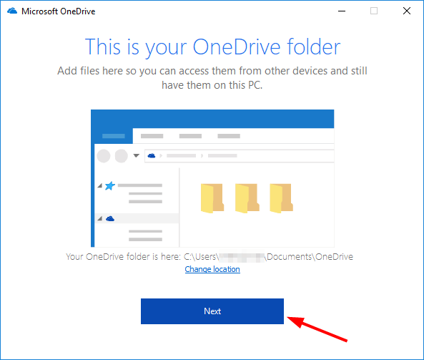
Task: Click the blue star favorites icon in illustration
Action: [x=110, y=185]
